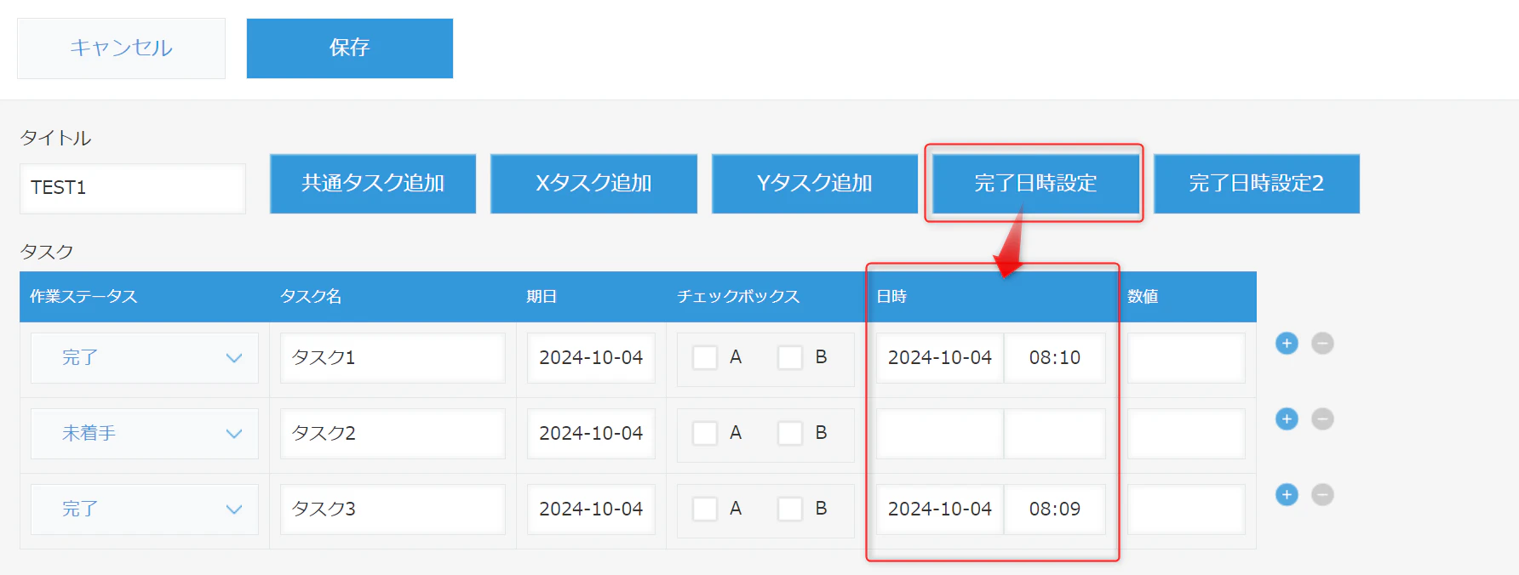The width and height of the screenshot is (1519, 575).
Task: Click the 完了日時設定2 button
Action: click(1257, 184)
